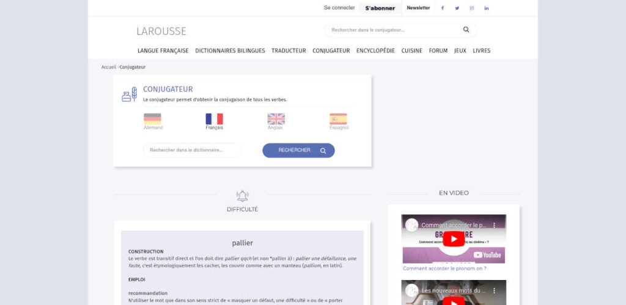Click the Anglais label
The image size is (626, 305).
275,128
